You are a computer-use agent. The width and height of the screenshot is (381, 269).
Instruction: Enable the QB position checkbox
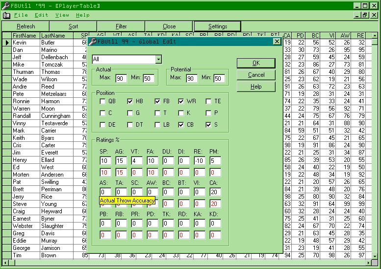point(103,101)
